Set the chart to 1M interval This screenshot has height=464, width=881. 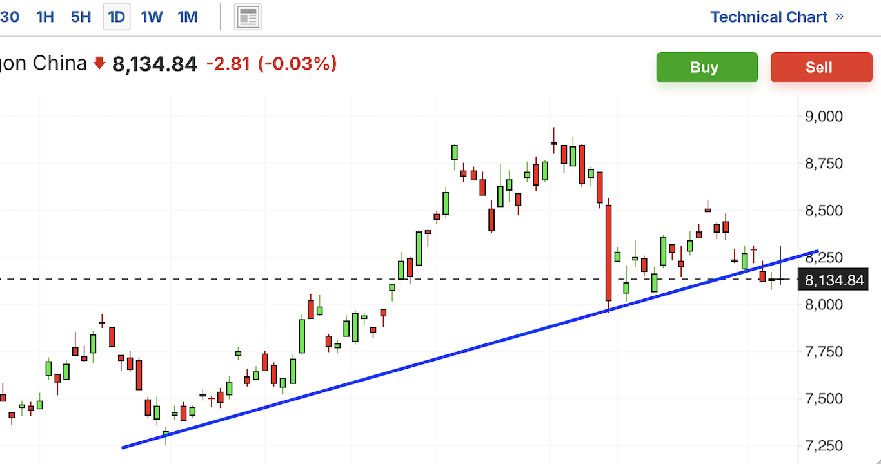click(x=188, y=17)
